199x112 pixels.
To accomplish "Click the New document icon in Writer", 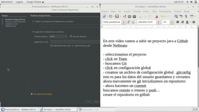I will (x=104, y=16).
